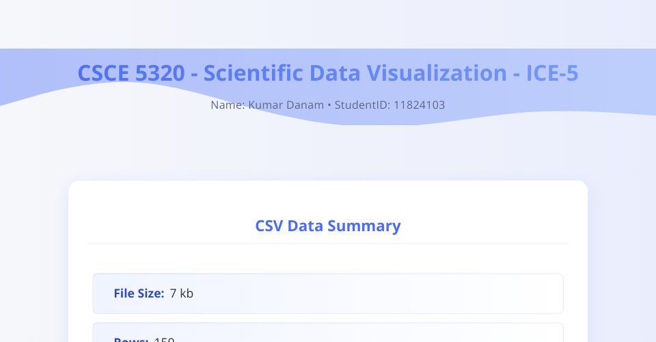Click the CSV Data Summary heading
656x342 pixels.
[x=328, y=226]
